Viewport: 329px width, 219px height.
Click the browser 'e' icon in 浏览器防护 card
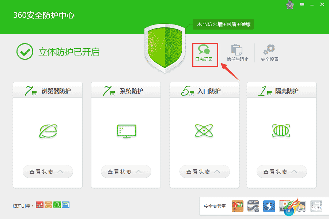(48, 131)
